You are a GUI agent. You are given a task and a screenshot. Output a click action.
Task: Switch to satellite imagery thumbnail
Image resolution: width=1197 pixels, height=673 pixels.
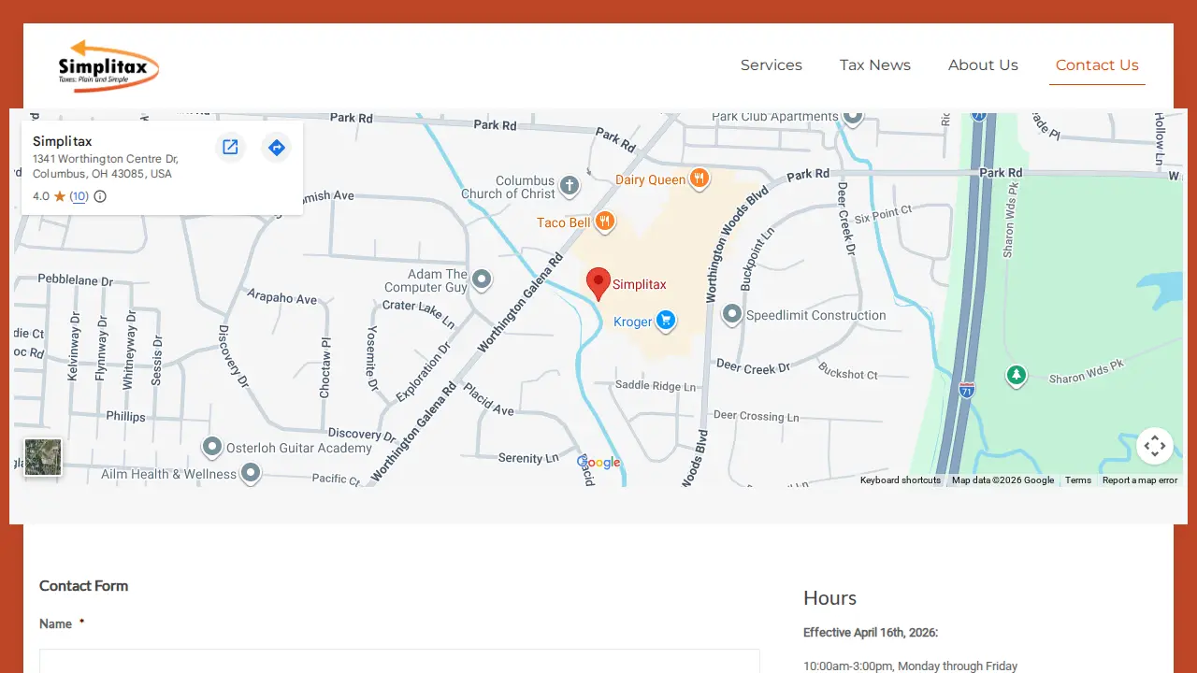pyautogui.click(x=43, y=458)
